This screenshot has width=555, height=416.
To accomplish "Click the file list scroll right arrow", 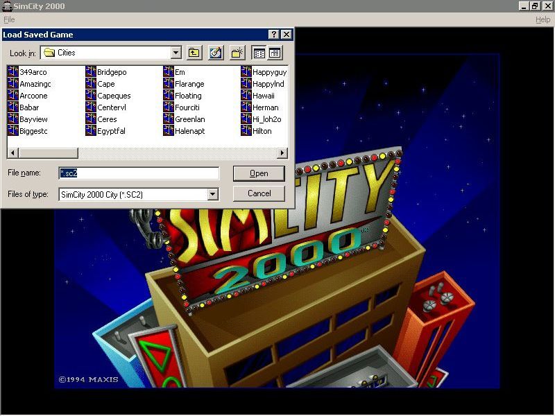I will 282,153.
